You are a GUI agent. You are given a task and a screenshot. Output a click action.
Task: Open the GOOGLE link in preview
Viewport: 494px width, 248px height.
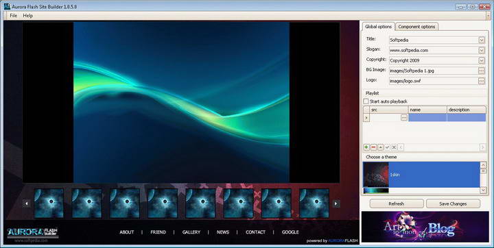tap(290, 232)
